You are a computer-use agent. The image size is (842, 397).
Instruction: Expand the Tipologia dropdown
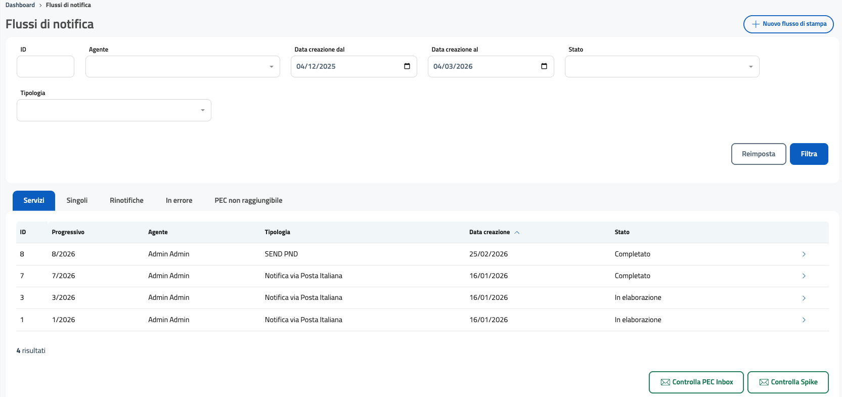(114, 110)
